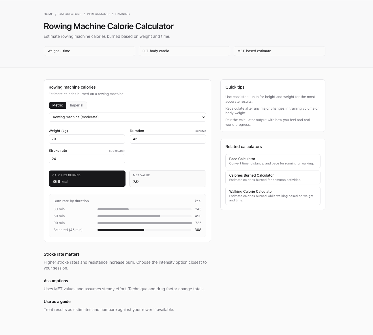Image resolution: width=373 pixels, height=335 pixels.
Task: Select the Metric unit option
Action: 57,105
